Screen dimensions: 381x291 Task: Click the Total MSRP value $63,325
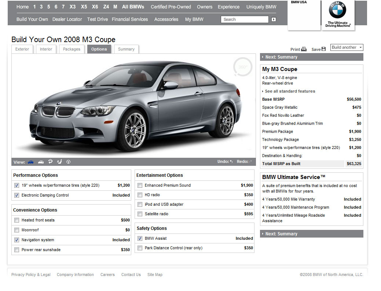(354, 164)
